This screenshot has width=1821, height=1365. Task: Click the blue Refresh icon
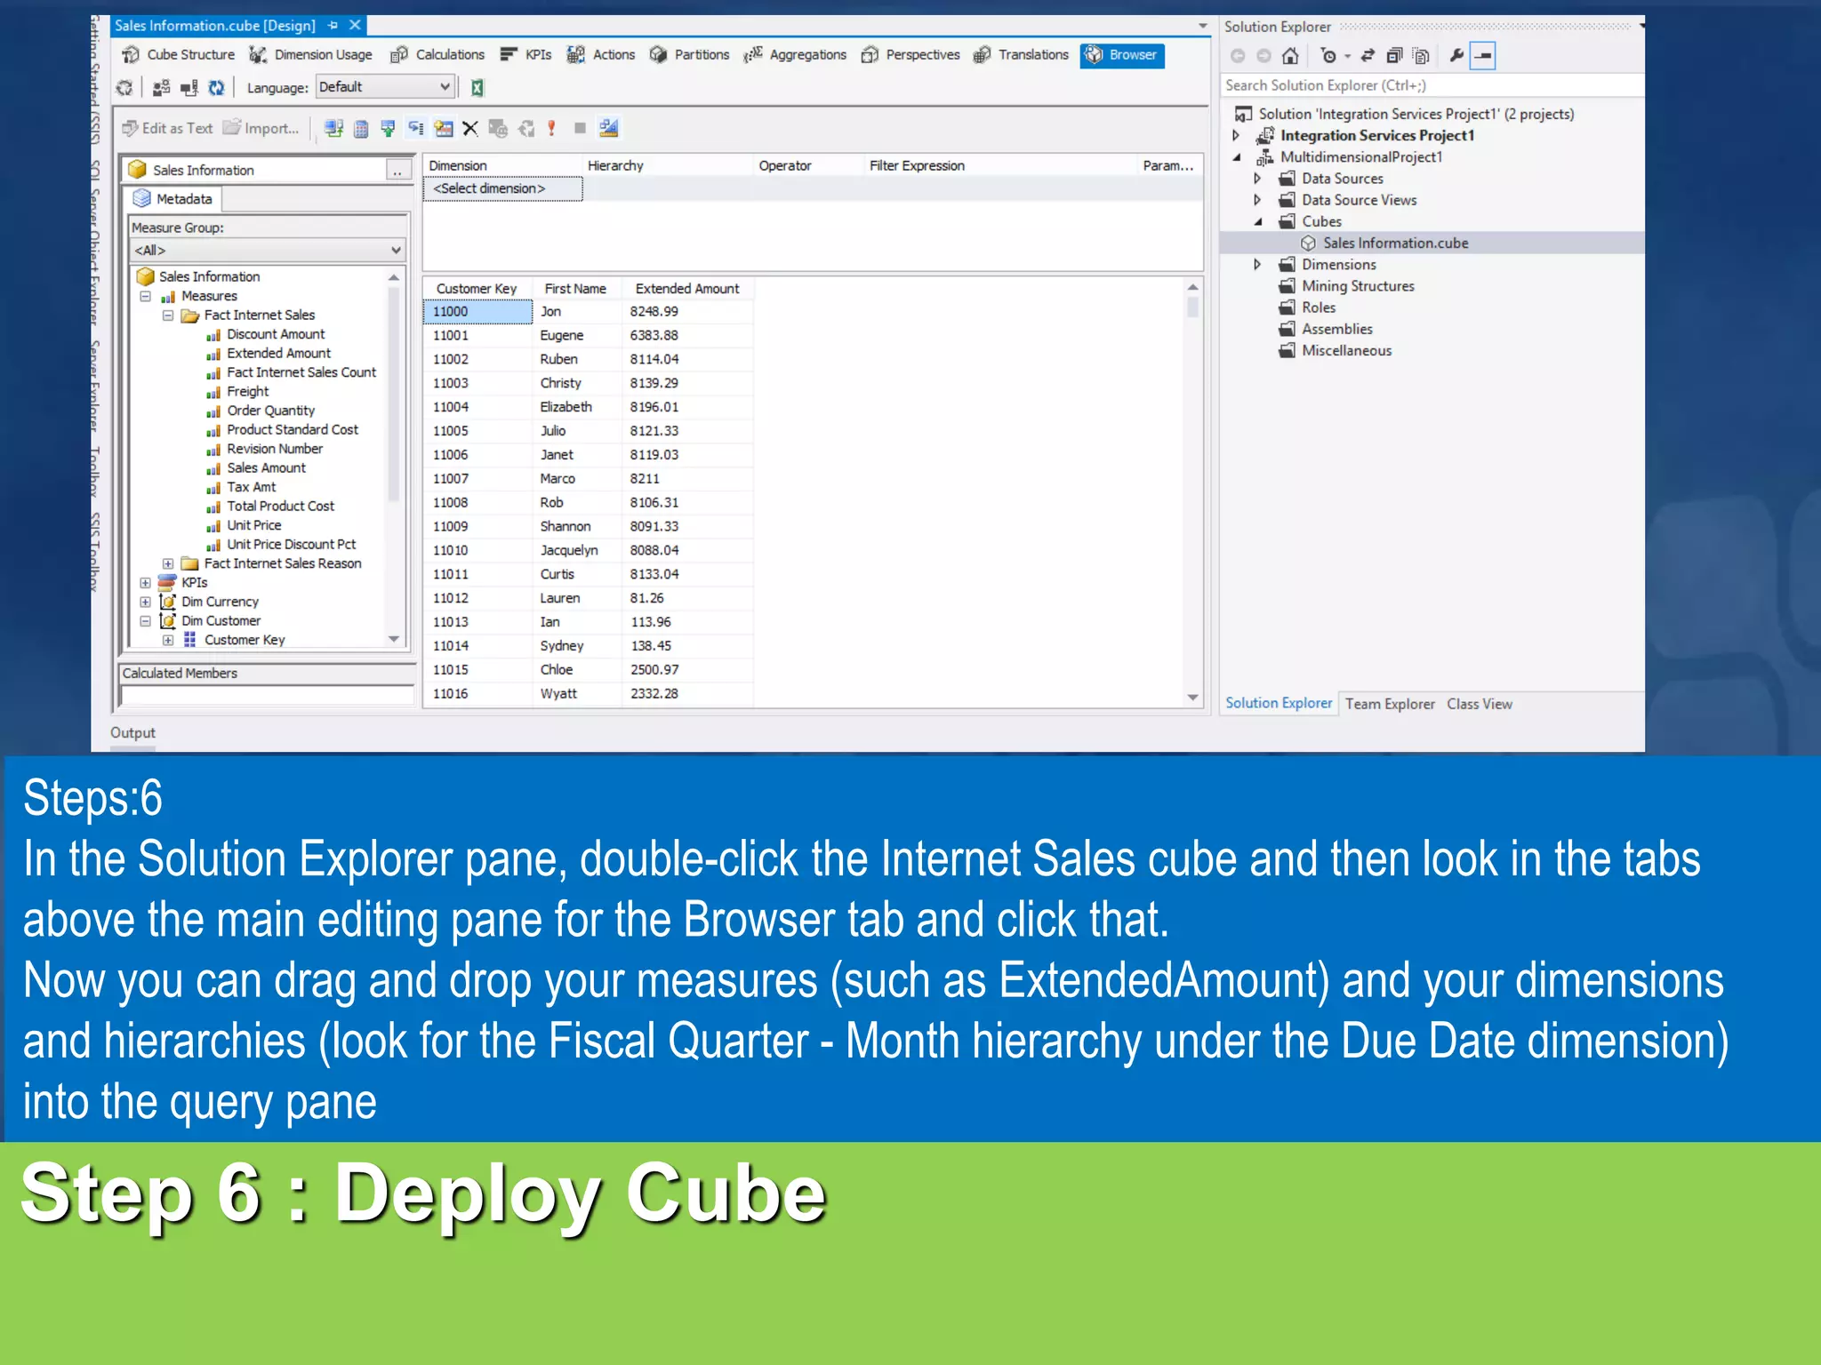216,88
